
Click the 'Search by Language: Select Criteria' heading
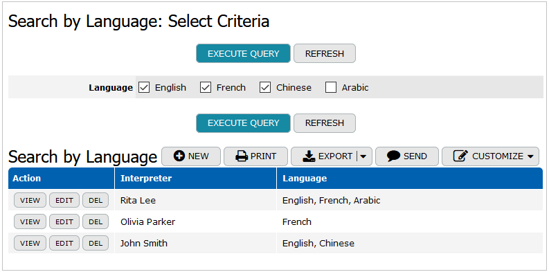pos(138,21)
